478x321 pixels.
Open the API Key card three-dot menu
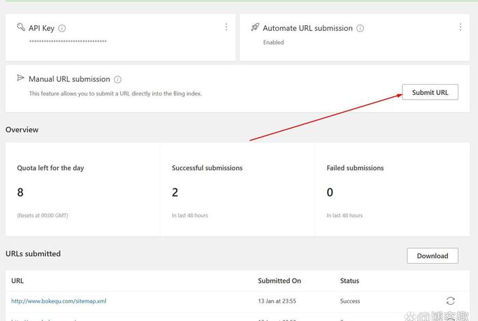coord(226,27)
